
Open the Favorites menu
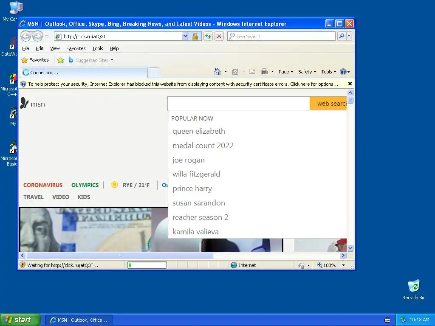point(76,48)
